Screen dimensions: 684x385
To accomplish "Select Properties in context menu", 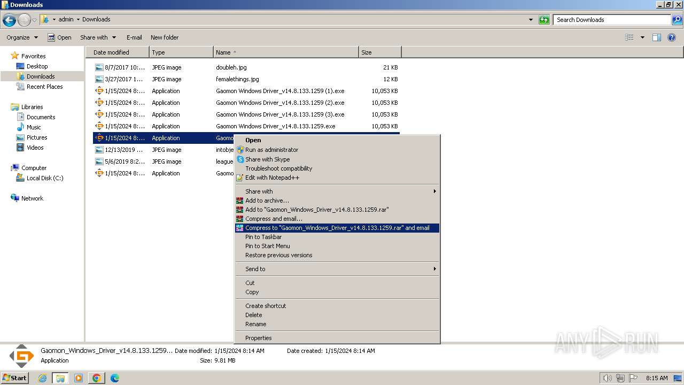I will [337, 338].
